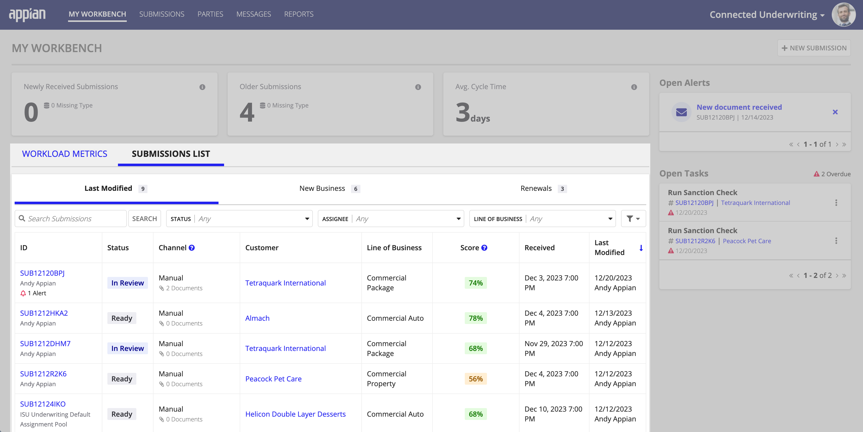Open Channel column help icon

(192, 248)
